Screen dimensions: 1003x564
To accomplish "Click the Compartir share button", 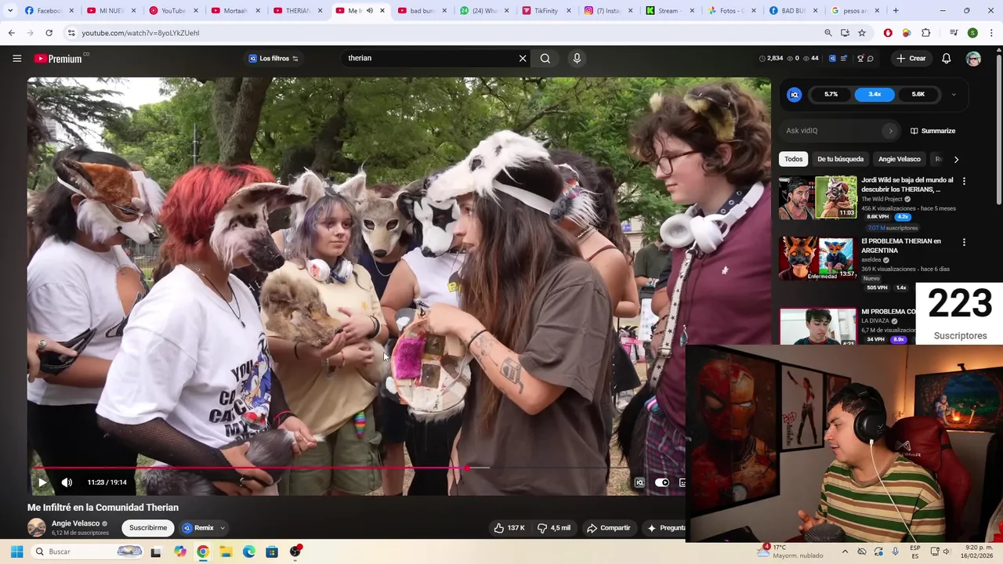I will coord(609,528).
